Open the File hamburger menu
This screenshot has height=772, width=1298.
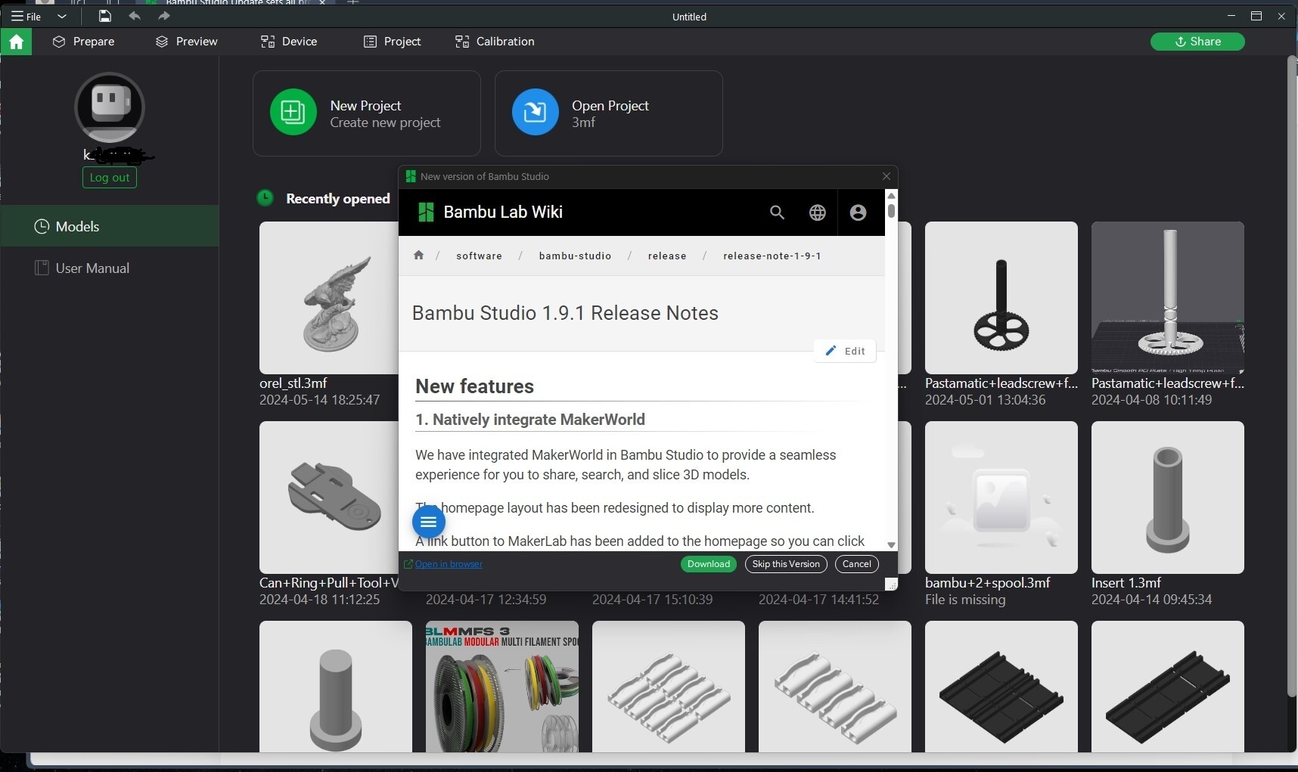click(x=26, y=16)
